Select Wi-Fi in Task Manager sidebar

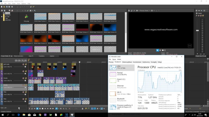121,93
